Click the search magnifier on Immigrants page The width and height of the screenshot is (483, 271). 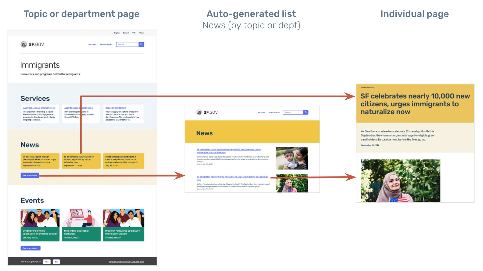pyautogui.click(x=141, y=44)
